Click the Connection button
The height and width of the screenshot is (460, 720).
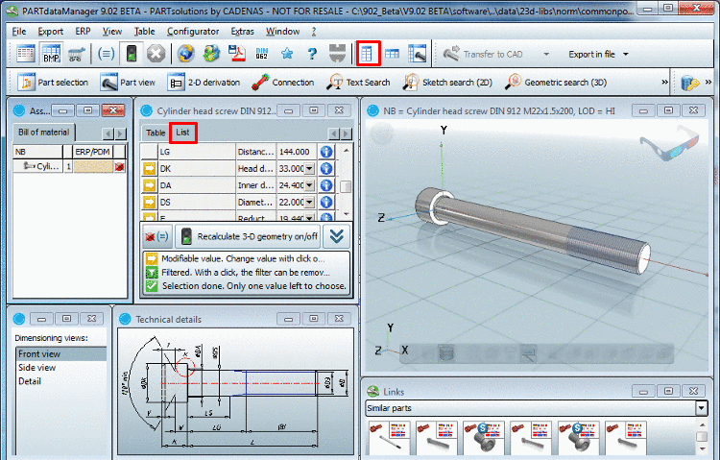pyautogui.click(x=283, y=83)
